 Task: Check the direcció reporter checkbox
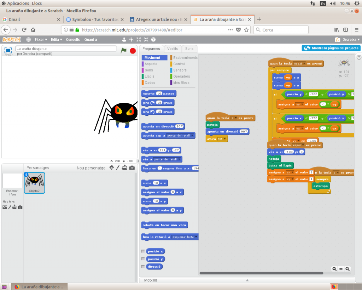[x=143, y=266]
